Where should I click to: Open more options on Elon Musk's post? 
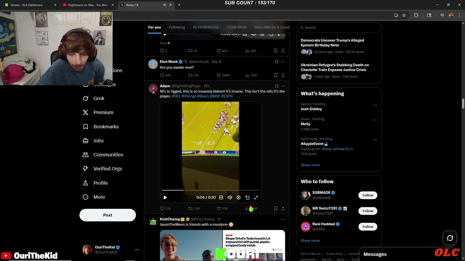283,62
